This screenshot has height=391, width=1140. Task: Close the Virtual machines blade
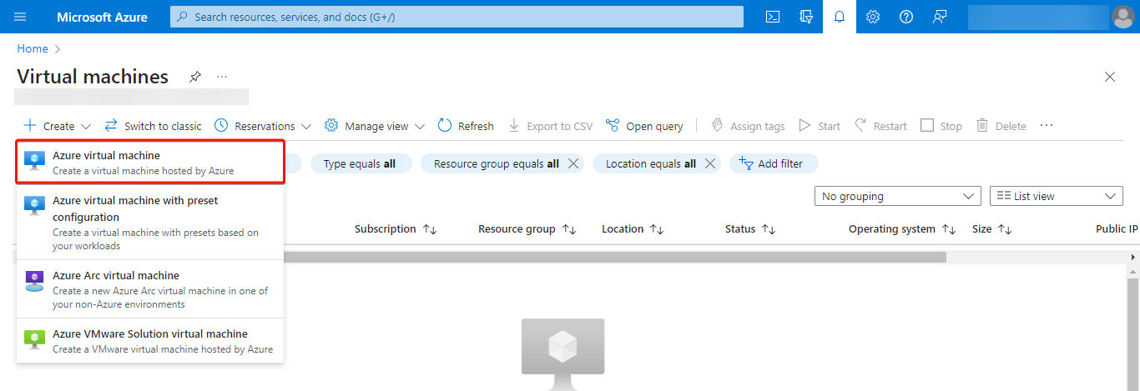click(x=1110, y=77)
